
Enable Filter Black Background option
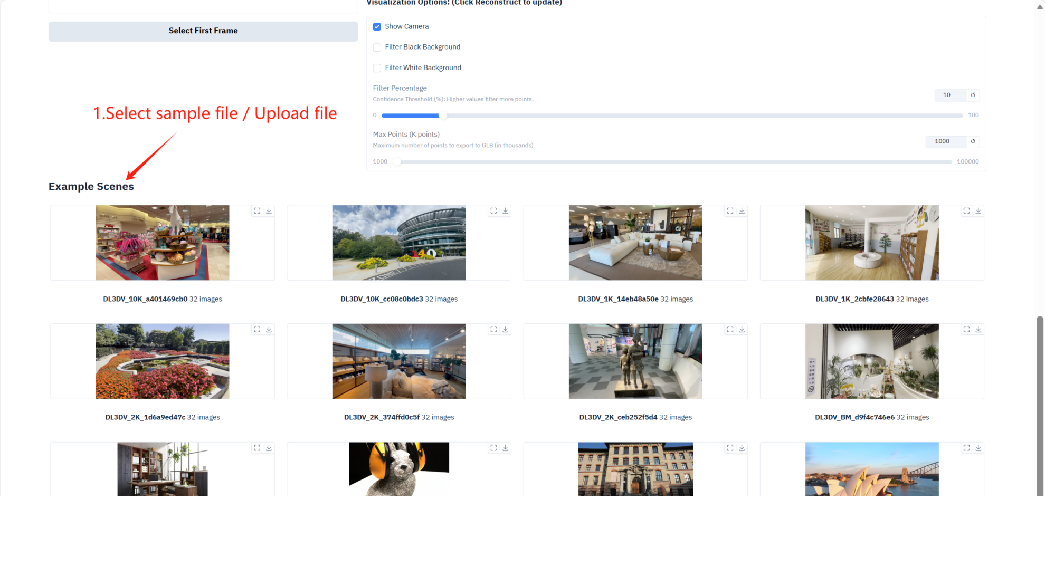click(377, 47)
